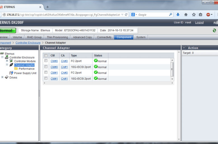Screen dimensions: 218x144
Task: Open a new browser tab
Action: [x=48, y=7]
